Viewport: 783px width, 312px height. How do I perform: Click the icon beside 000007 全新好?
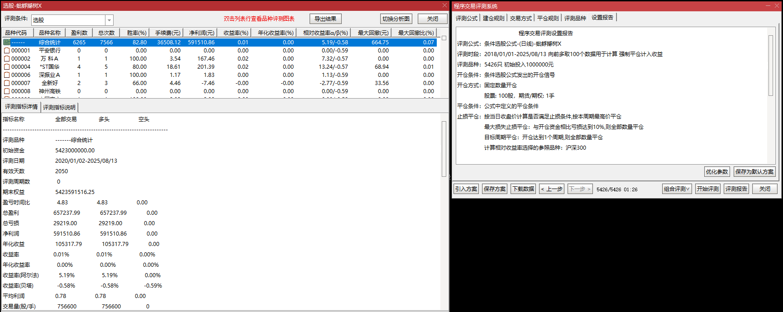click(7, 83)
